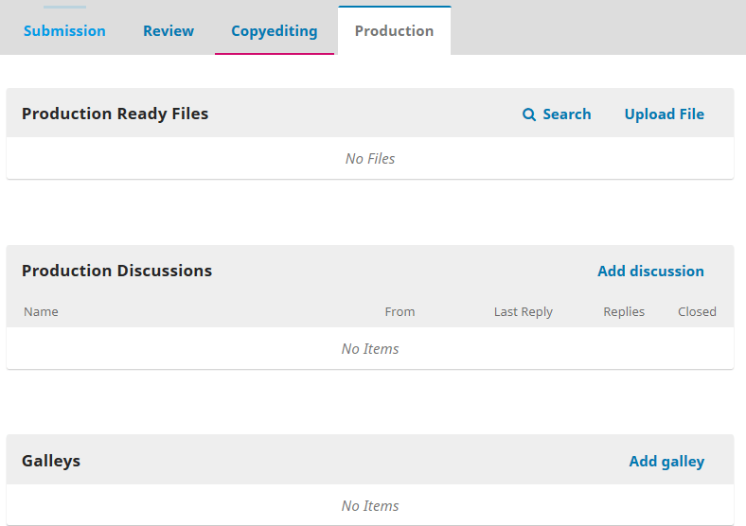The width and height of the screenshot is (746, 526).
Task: Click the Production Ready Files heading
Action: [x=115, y=114]
